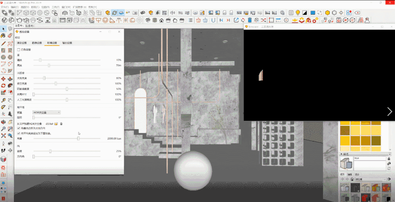
Task: Click the 2000 Lux brightness slider handle
Action: pyautogui.click(x=78, y=139)
